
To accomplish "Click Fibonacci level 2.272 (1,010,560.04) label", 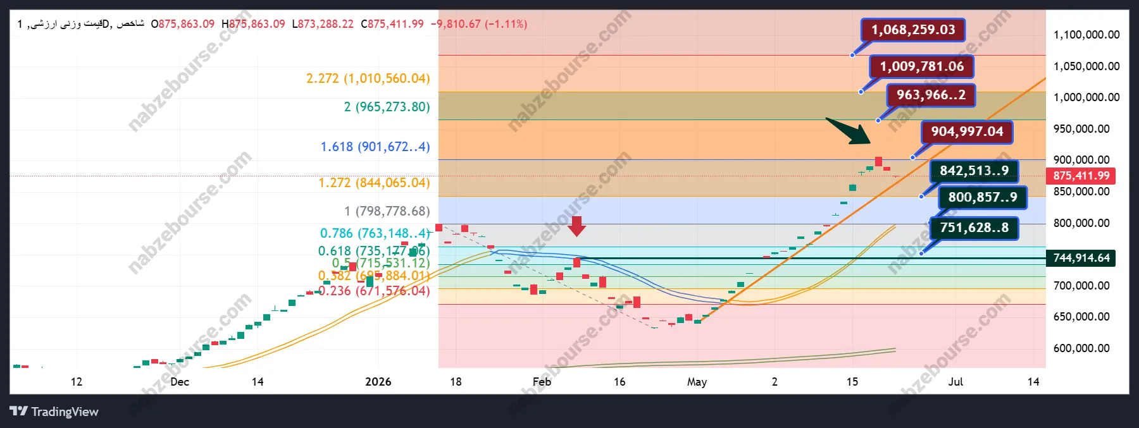I will (x=368, y=78).
